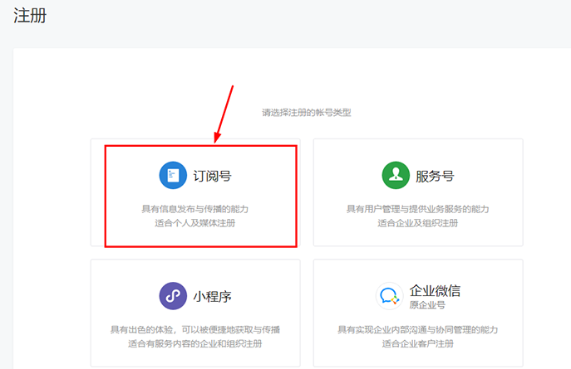
Task: Click the green 服务号 person icon
Action: coord(396,176)
